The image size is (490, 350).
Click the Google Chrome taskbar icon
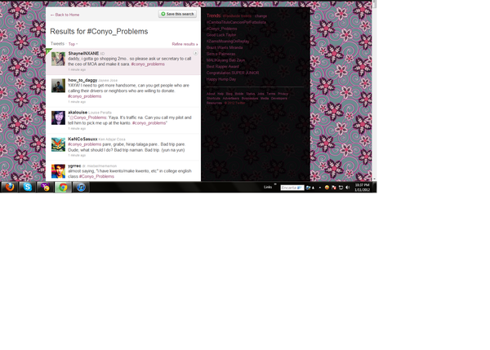coord(63,187)
